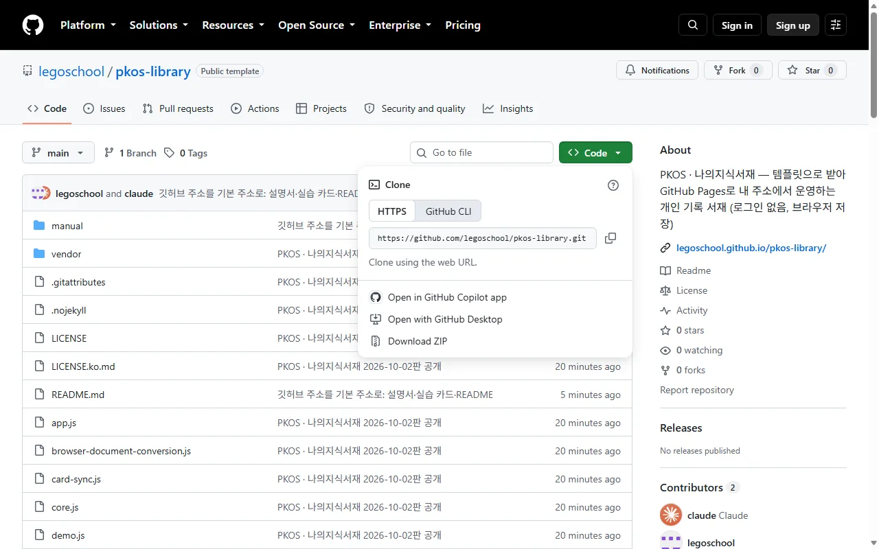Open the card-sync.js file

click(x=76, y=479)
